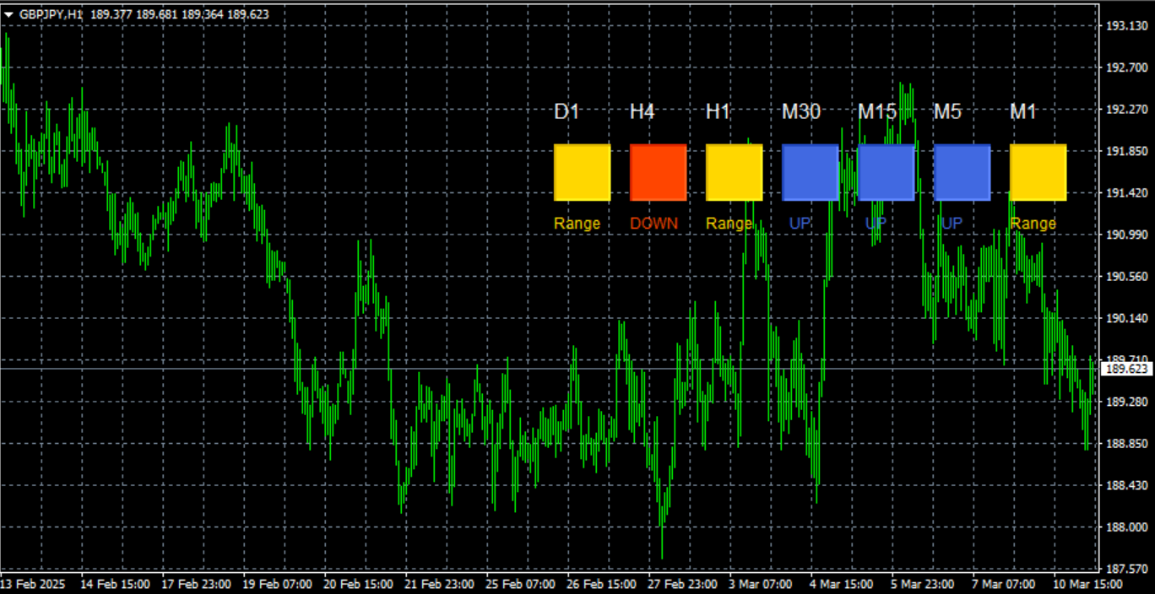Click the UP status under M30
This screenshot has height=594, width=1155.
800,224
